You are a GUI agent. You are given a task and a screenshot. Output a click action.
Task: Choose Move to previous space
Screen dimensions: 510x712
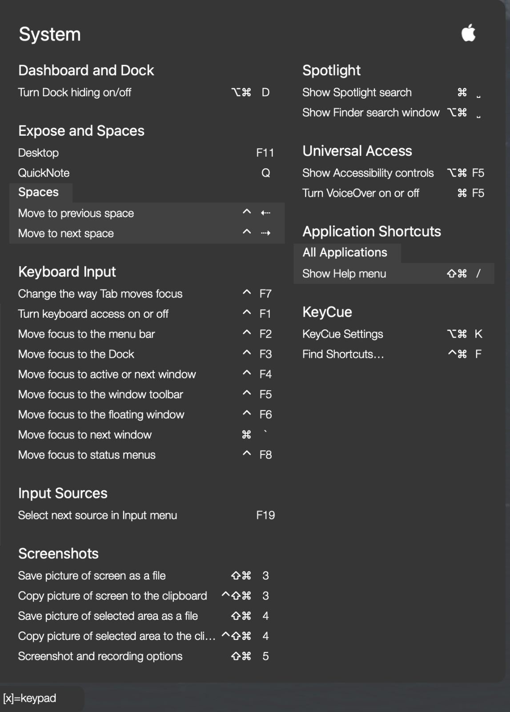click(x=76, y=213)
